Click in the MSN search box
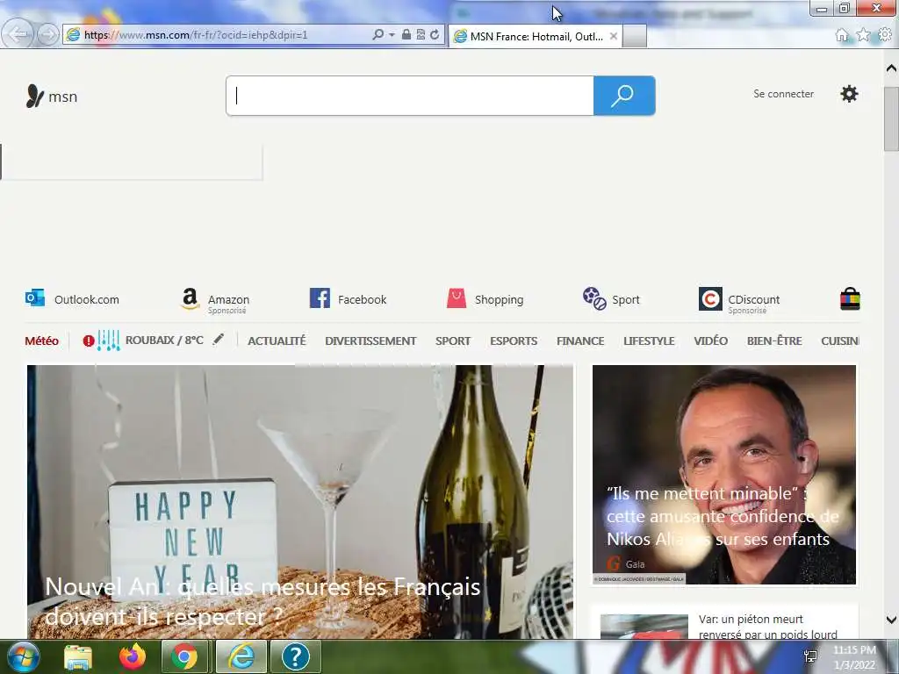This screenshot has height=674, width=899. pyautogui.click(x=410, y=96)
